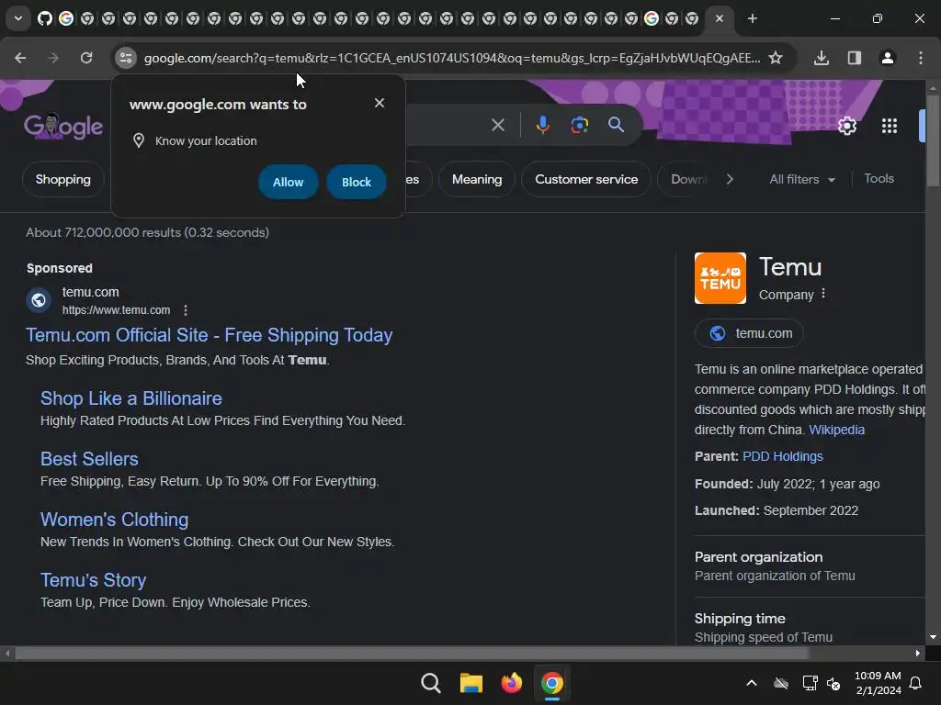Open File Explorer from taskbar

(471, 683)
